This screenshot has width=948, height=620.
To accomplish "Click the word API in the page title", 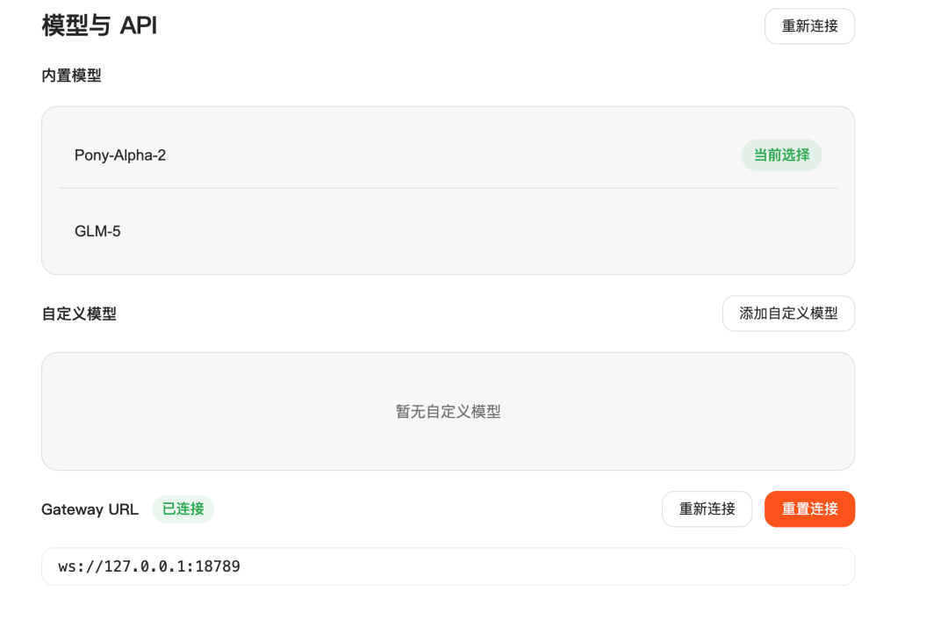I will tap(138, 25).
